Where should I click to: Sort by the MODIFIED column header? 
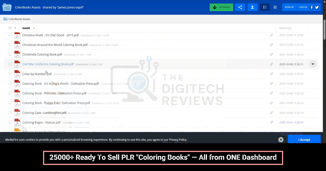point(285,28)
